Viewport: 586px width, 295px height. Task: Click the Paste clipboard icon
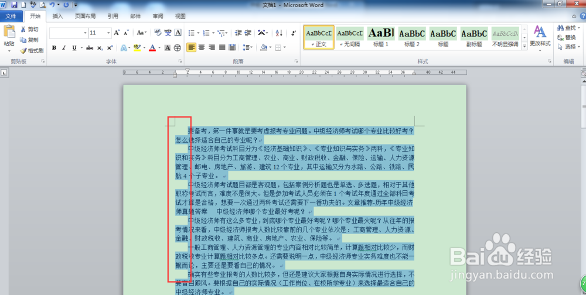tap(9, 32)
